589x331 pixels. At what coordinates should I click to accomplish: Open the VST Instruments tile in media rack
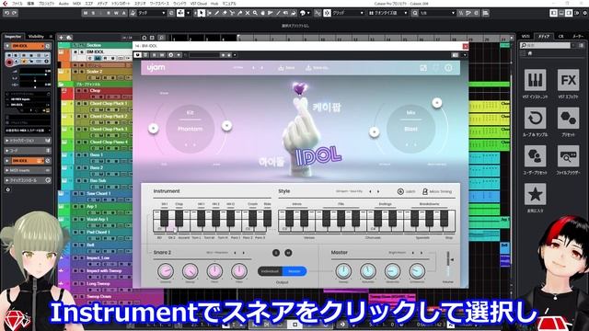pos(535,80)
